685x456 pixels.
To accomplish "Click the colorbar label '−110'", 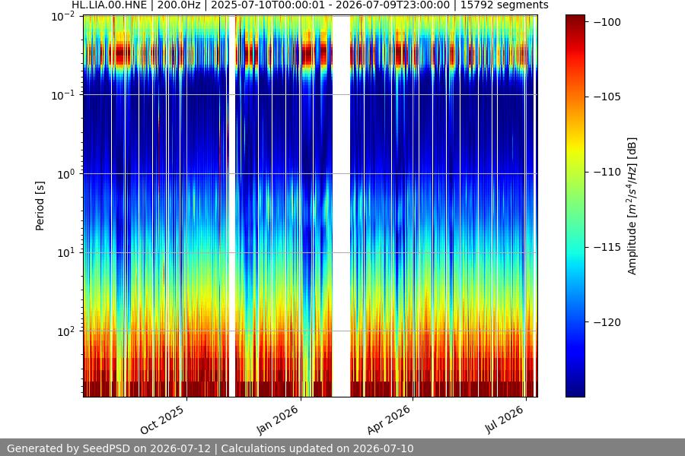I will (x=607, y=172).
